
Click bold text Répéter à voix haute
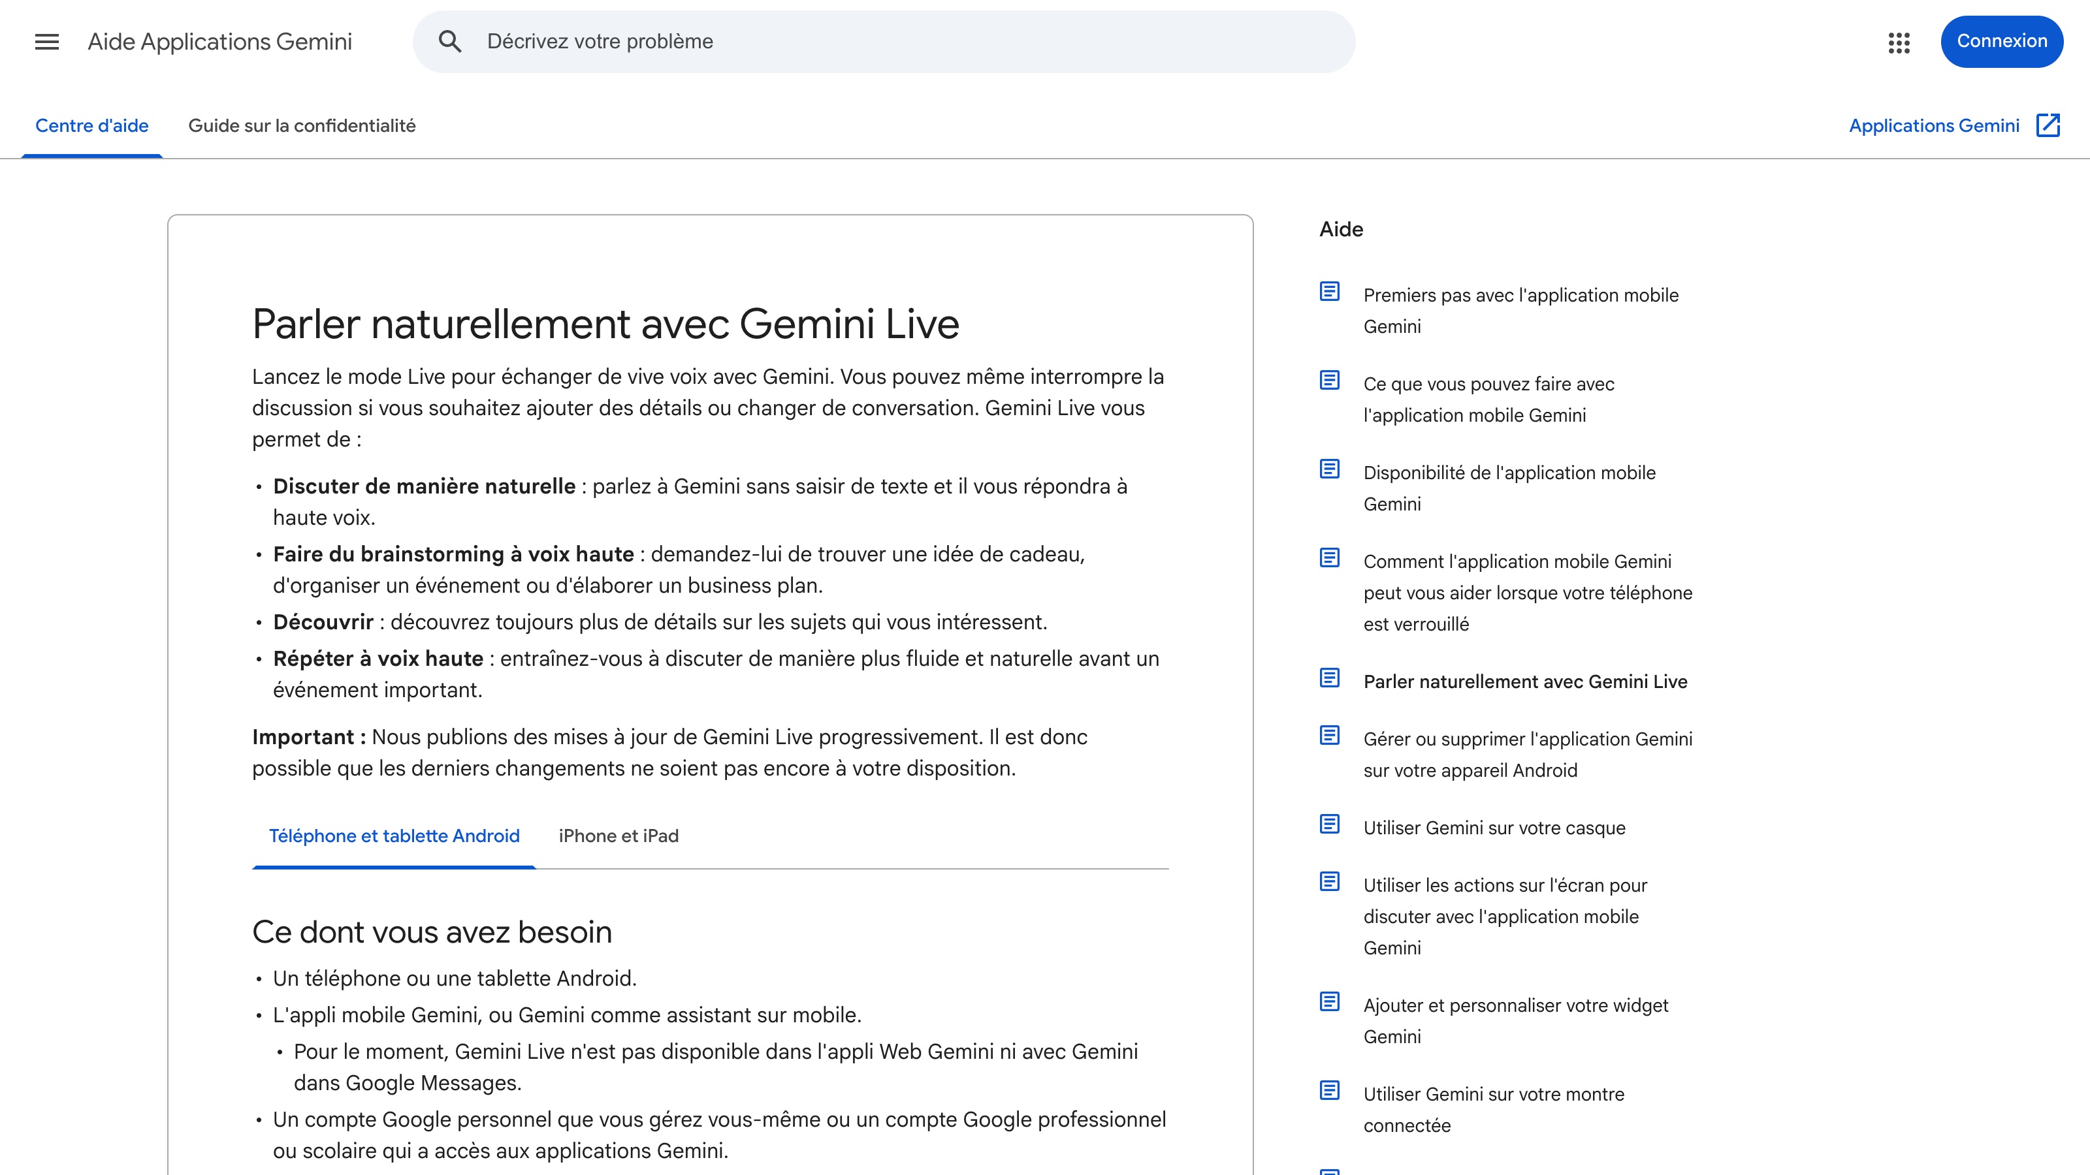coord(378,659)
